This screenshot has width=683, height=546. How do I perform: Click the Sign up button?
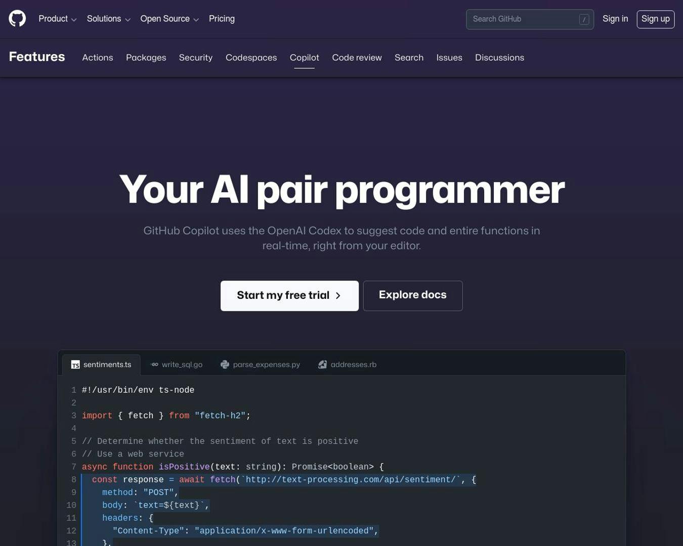(x=655, y=19)
